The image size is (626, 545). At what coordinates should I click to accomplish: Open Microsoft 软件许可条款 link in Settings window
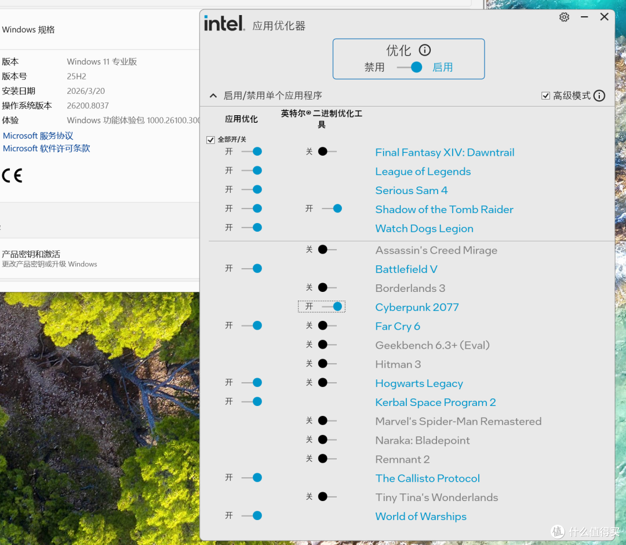[46, 148]
